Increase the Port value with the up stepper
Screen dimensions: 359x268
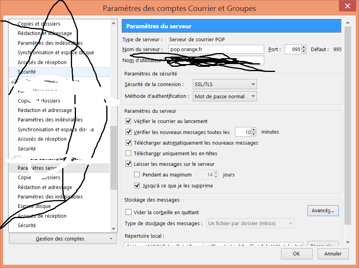click(304, 48)
